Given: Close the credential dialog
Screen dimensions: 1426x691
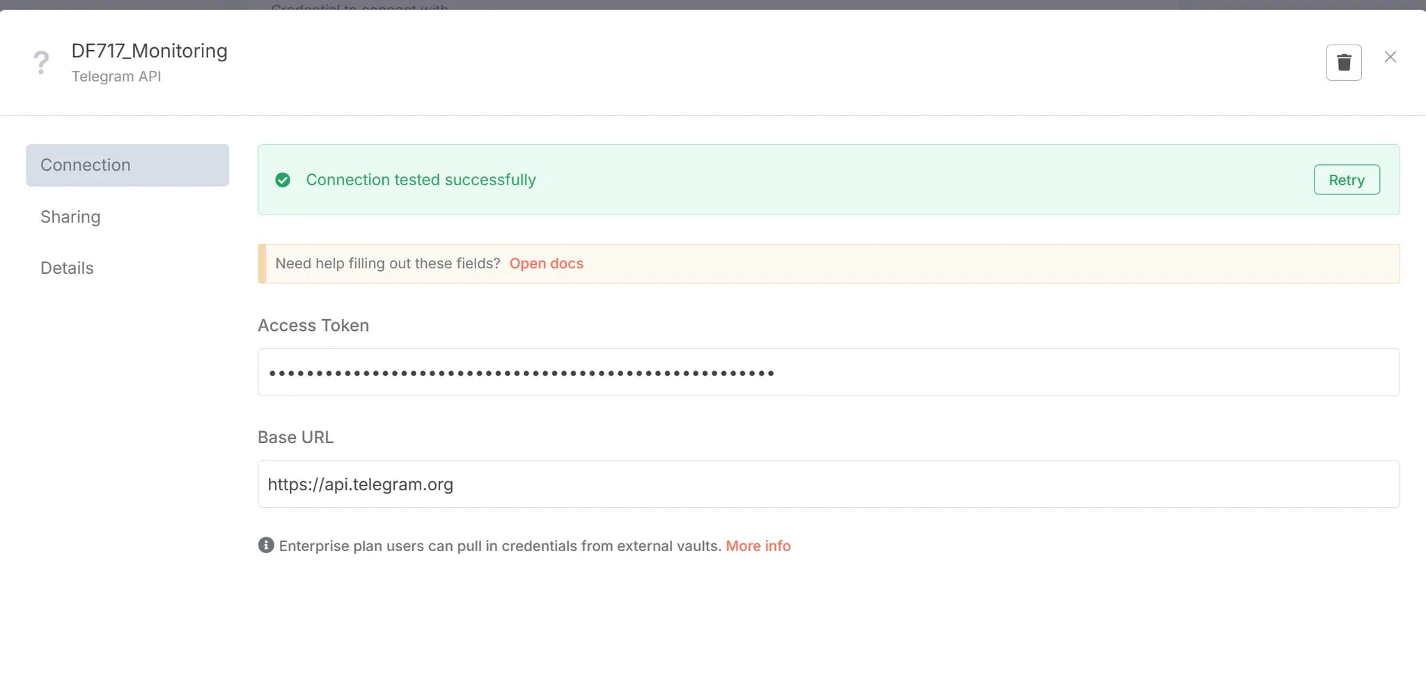Looking at the screenshot, I should point(1390,57).
